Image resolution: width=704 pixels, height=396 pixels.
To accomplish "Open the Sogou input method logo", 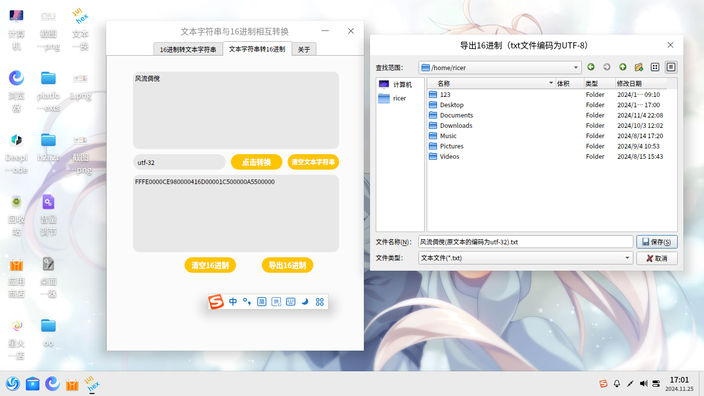I will [x=216, y=302].
